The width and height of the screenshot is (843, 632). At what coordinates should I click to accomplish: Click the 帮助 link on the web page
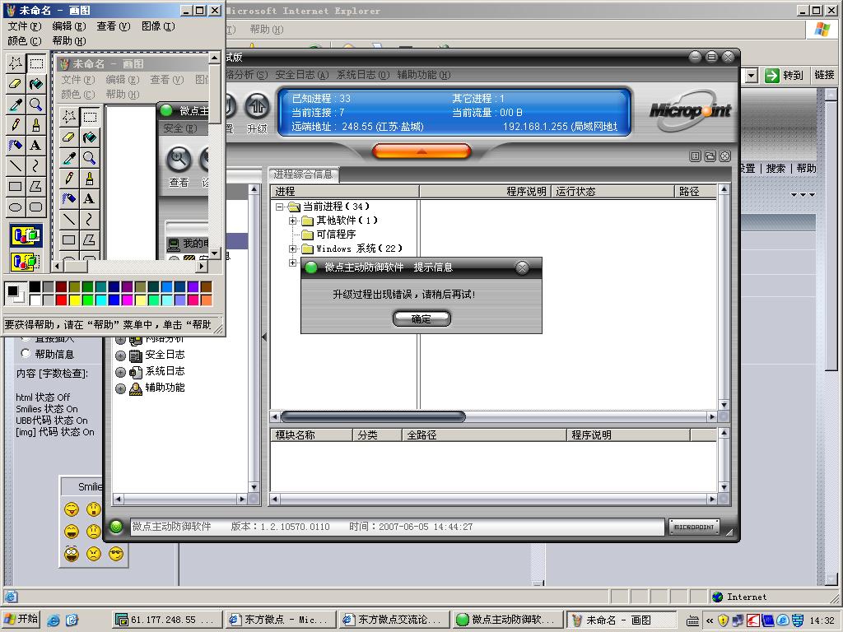click(807, 168)
